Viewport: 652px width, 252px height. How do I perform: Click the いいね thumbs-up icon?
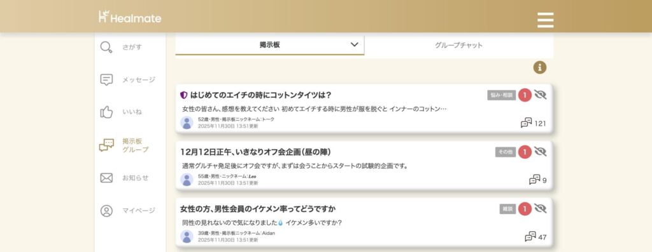click(106, 112)
